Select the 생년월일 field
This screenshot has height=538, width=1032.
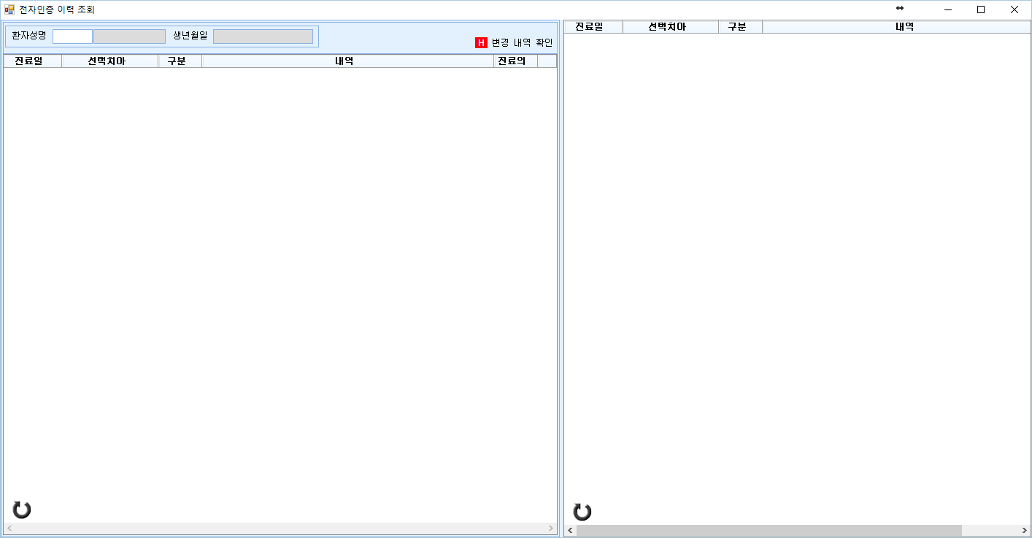pos(263,36)
